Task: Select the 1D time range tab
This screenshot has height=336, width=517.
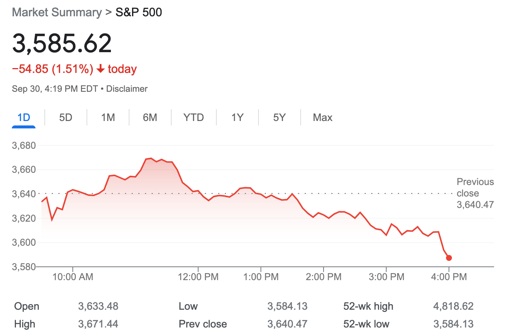Action: 24,118
